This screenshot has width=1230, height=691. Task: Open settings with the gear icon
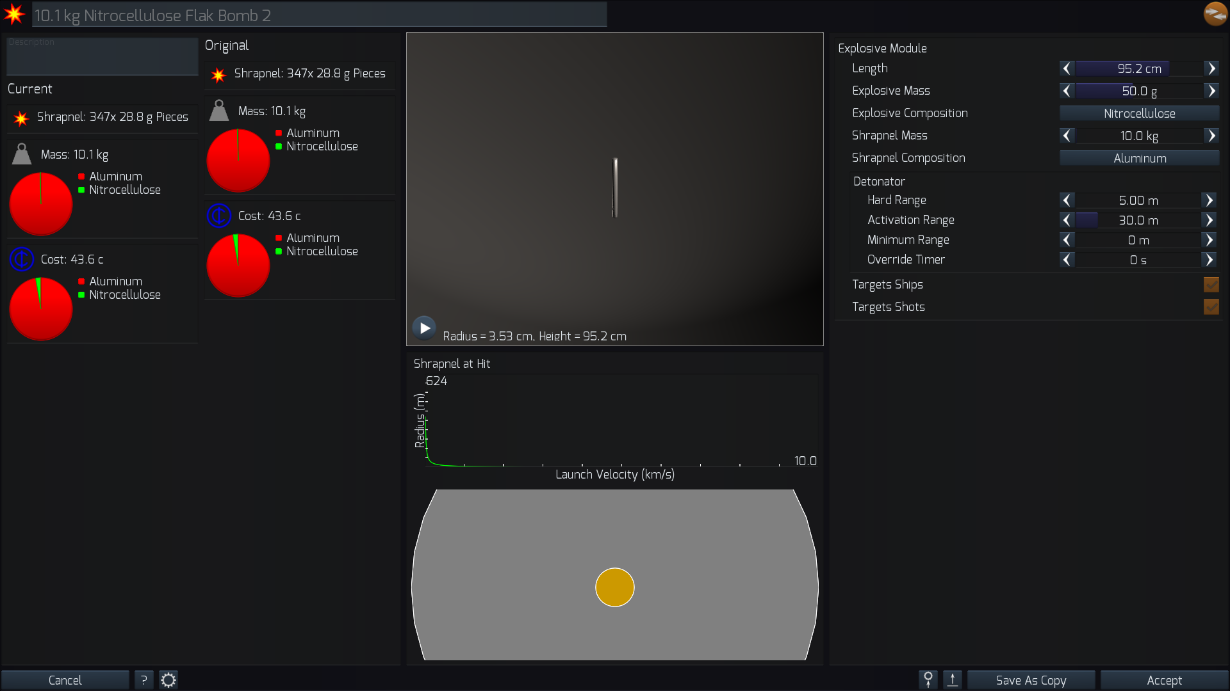(x=168, y=679)
